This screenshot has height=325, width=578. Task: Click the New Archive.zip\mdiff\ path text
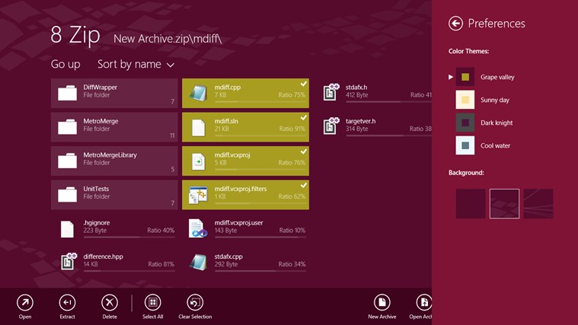coord(168,39)
